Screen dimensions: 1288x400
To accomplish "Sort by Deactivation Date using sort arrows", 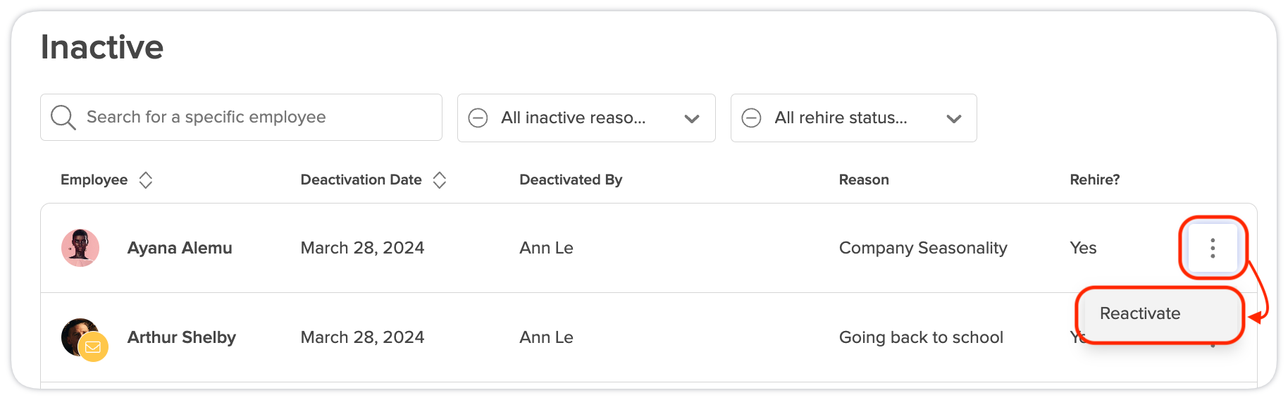I will [440, 180].
